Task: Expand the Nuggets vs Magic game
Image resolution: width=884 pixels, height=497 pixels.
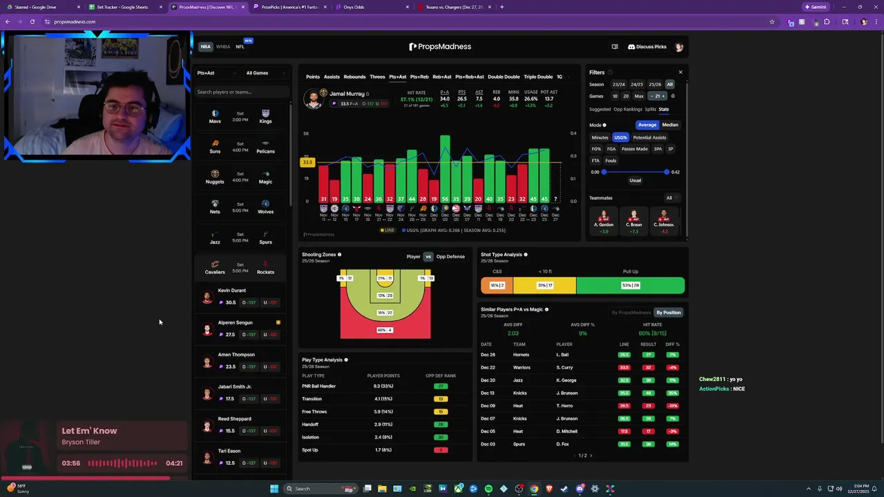Action: (240, 177)
